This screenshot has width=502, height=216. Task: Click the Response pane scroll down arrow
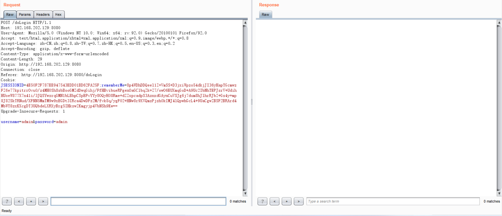tap(499, 194)
